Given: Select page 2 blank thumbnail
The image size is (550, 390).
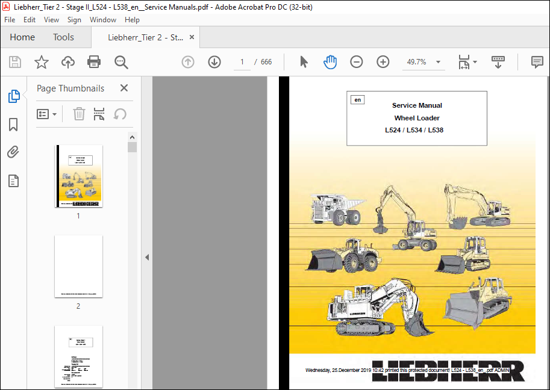Looking at the screenshot, I should [x=78, y=267].
